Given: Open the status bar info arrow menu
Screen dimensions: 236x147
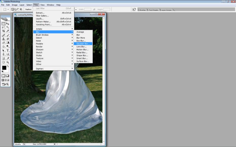Looking at the screenshot, I should (55, 144).
